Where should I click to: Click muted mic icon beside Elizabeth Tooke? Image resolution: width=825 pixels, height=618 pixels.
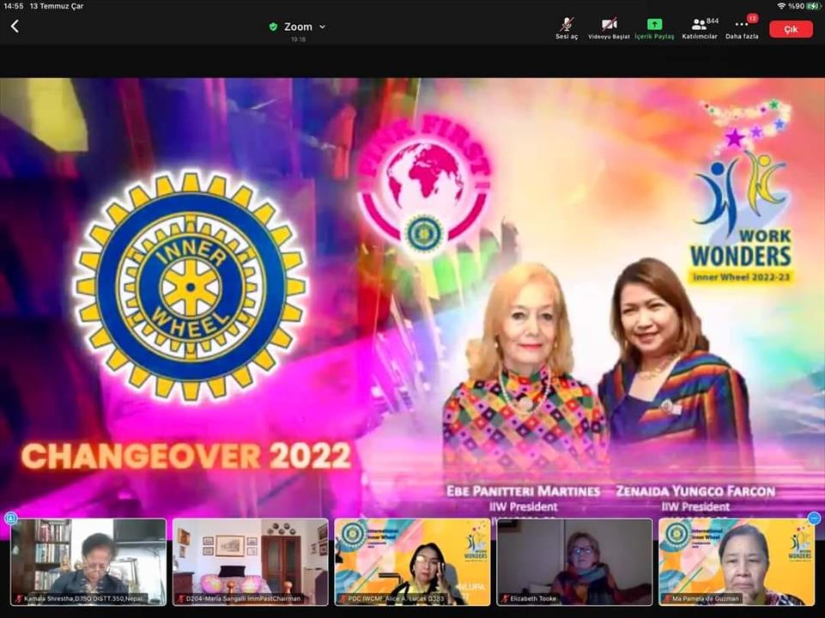(x=505, y=598)
